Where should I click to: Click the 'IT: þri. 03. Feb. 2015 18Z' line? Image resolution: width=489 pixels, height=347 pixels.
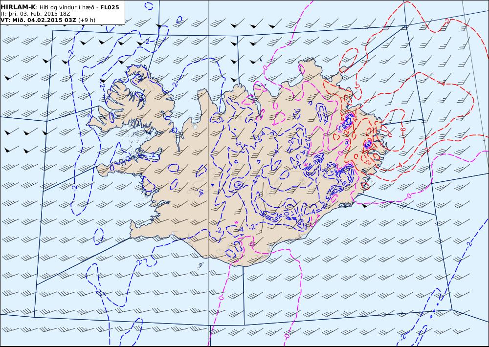(35, 14)
